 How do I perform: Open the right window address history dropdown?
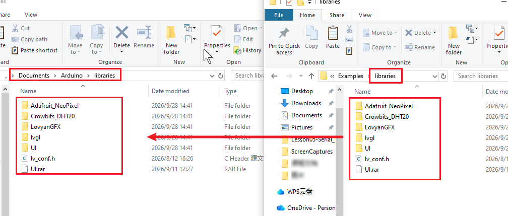coord(435,77)
